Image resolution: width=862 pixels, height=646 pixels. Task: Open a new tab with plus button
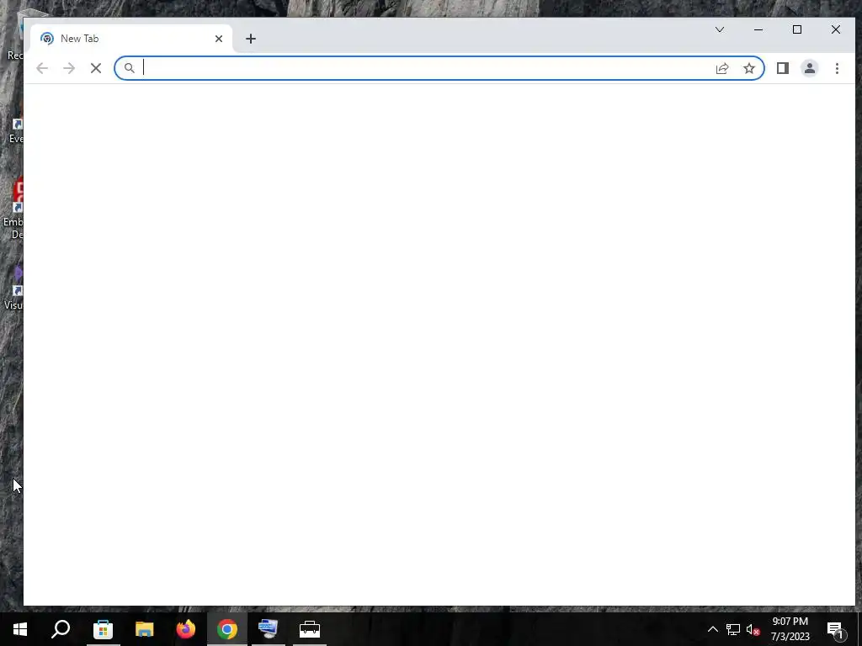[251, 39]
